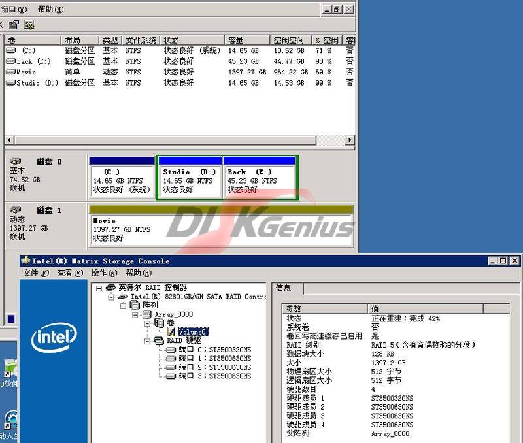
Task: Sort by the 类型 column header
Action: [110, 41]
